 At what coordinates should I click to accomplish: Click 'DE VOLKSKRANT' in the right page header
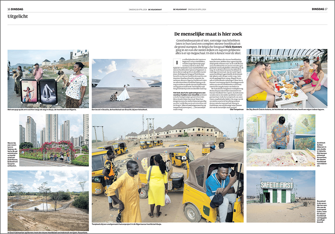(180, 9)
